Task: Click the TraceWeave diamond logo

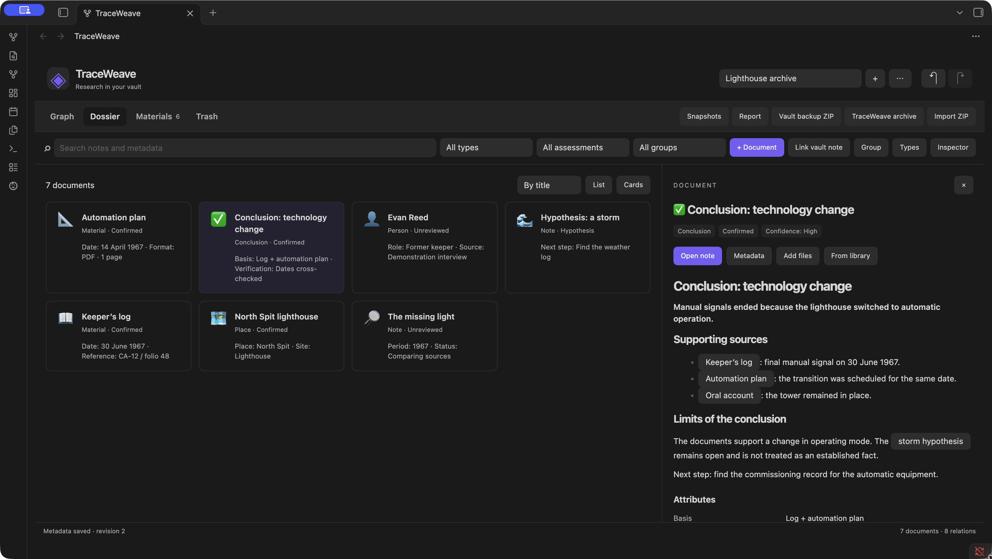Action: [x=58, y=79]
